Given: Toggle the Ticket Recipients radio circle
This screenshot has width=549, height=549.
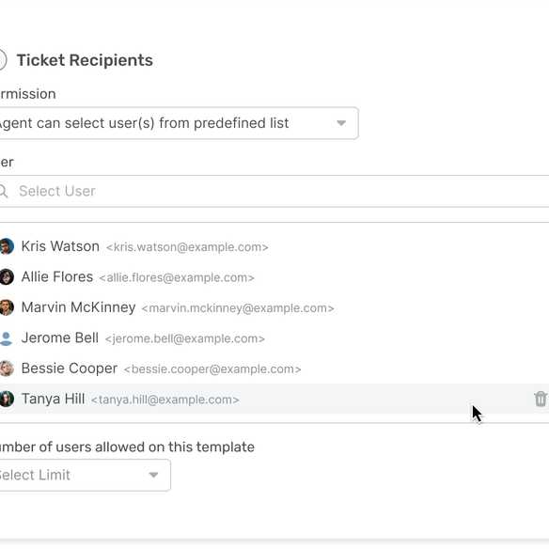Looking at the screenshot, I should click(x=3, y=60).
